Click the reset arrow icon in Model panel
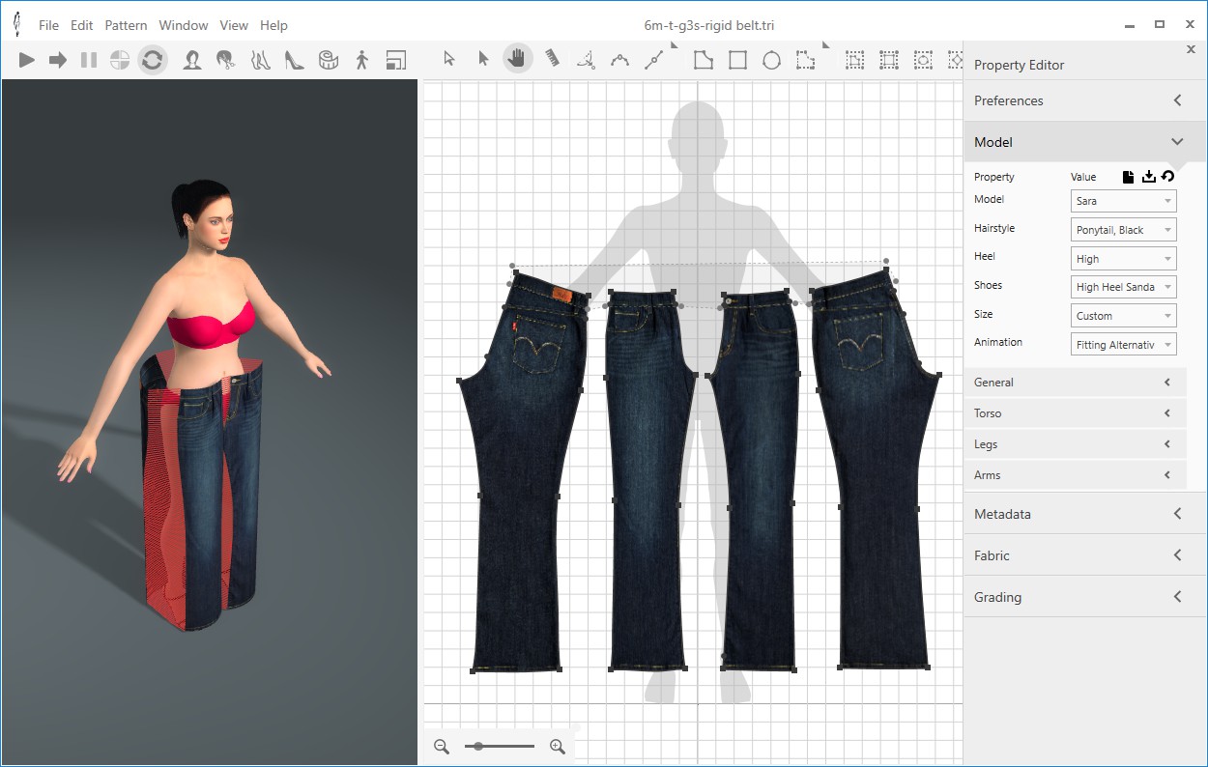This screenshot has width=1208, height=767. [1167, 176]
